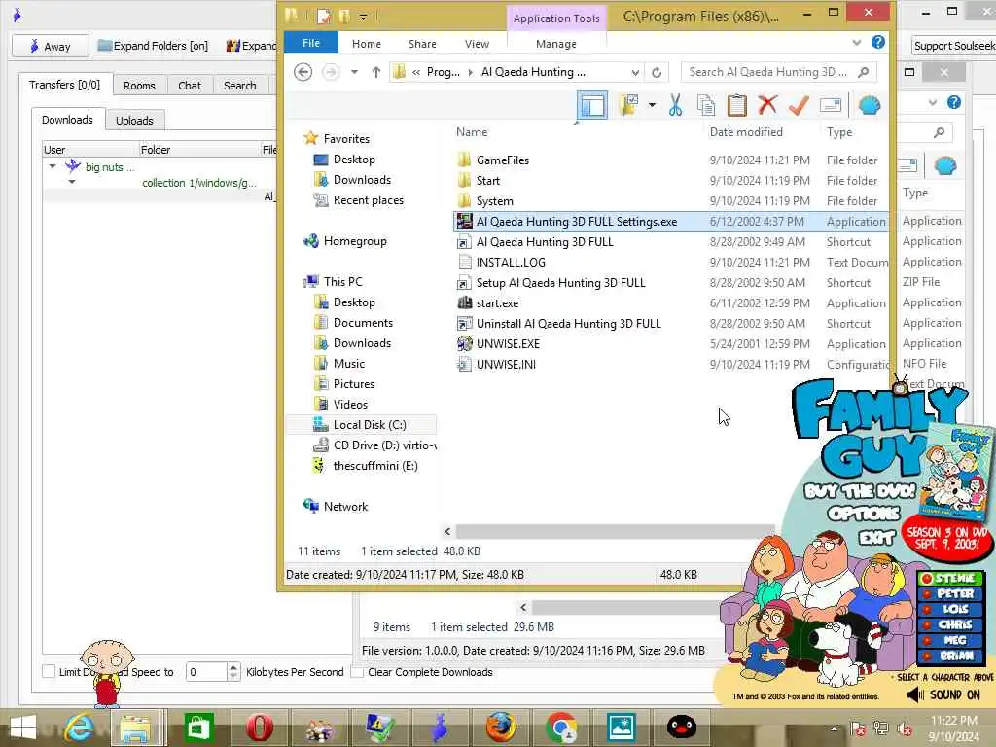The height and width of the screenshot is (747, 996).
Task: Check Clear Complete Downloads box
Action: coord(357,671)
